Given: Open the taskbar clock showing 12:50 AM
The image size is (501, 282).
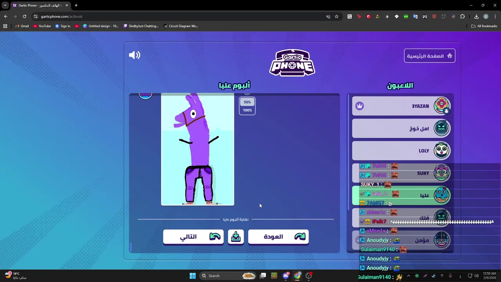Looking at the screenshot, I should click(490, 276).
